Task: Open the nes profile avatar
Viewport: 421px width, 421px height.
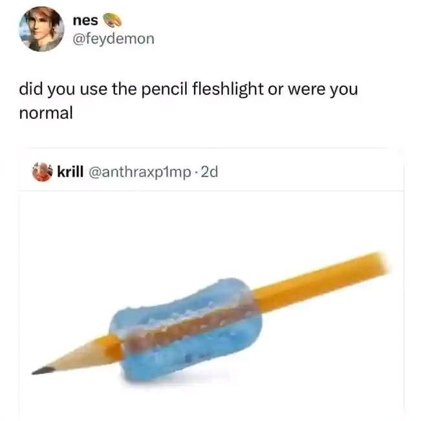Action: coord(41,29)
